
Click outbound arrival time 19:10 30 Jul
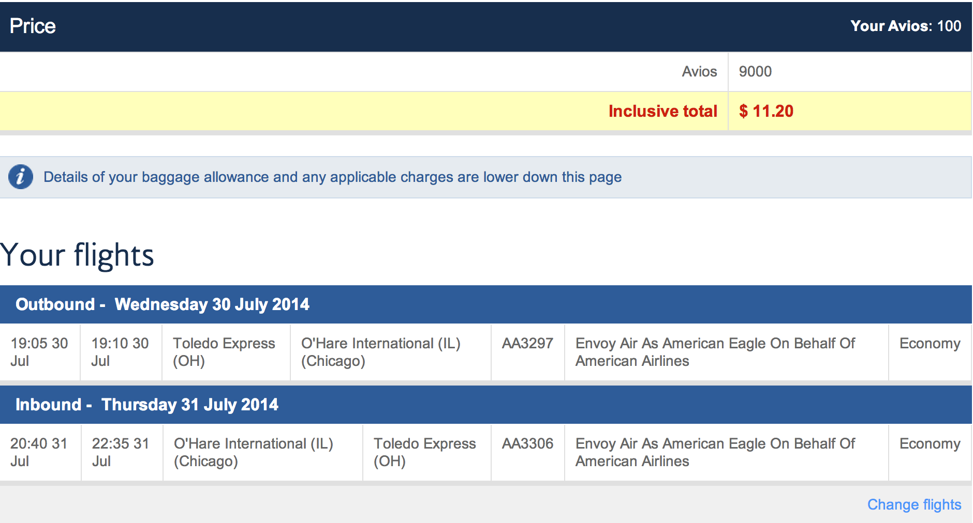(120, 352)
